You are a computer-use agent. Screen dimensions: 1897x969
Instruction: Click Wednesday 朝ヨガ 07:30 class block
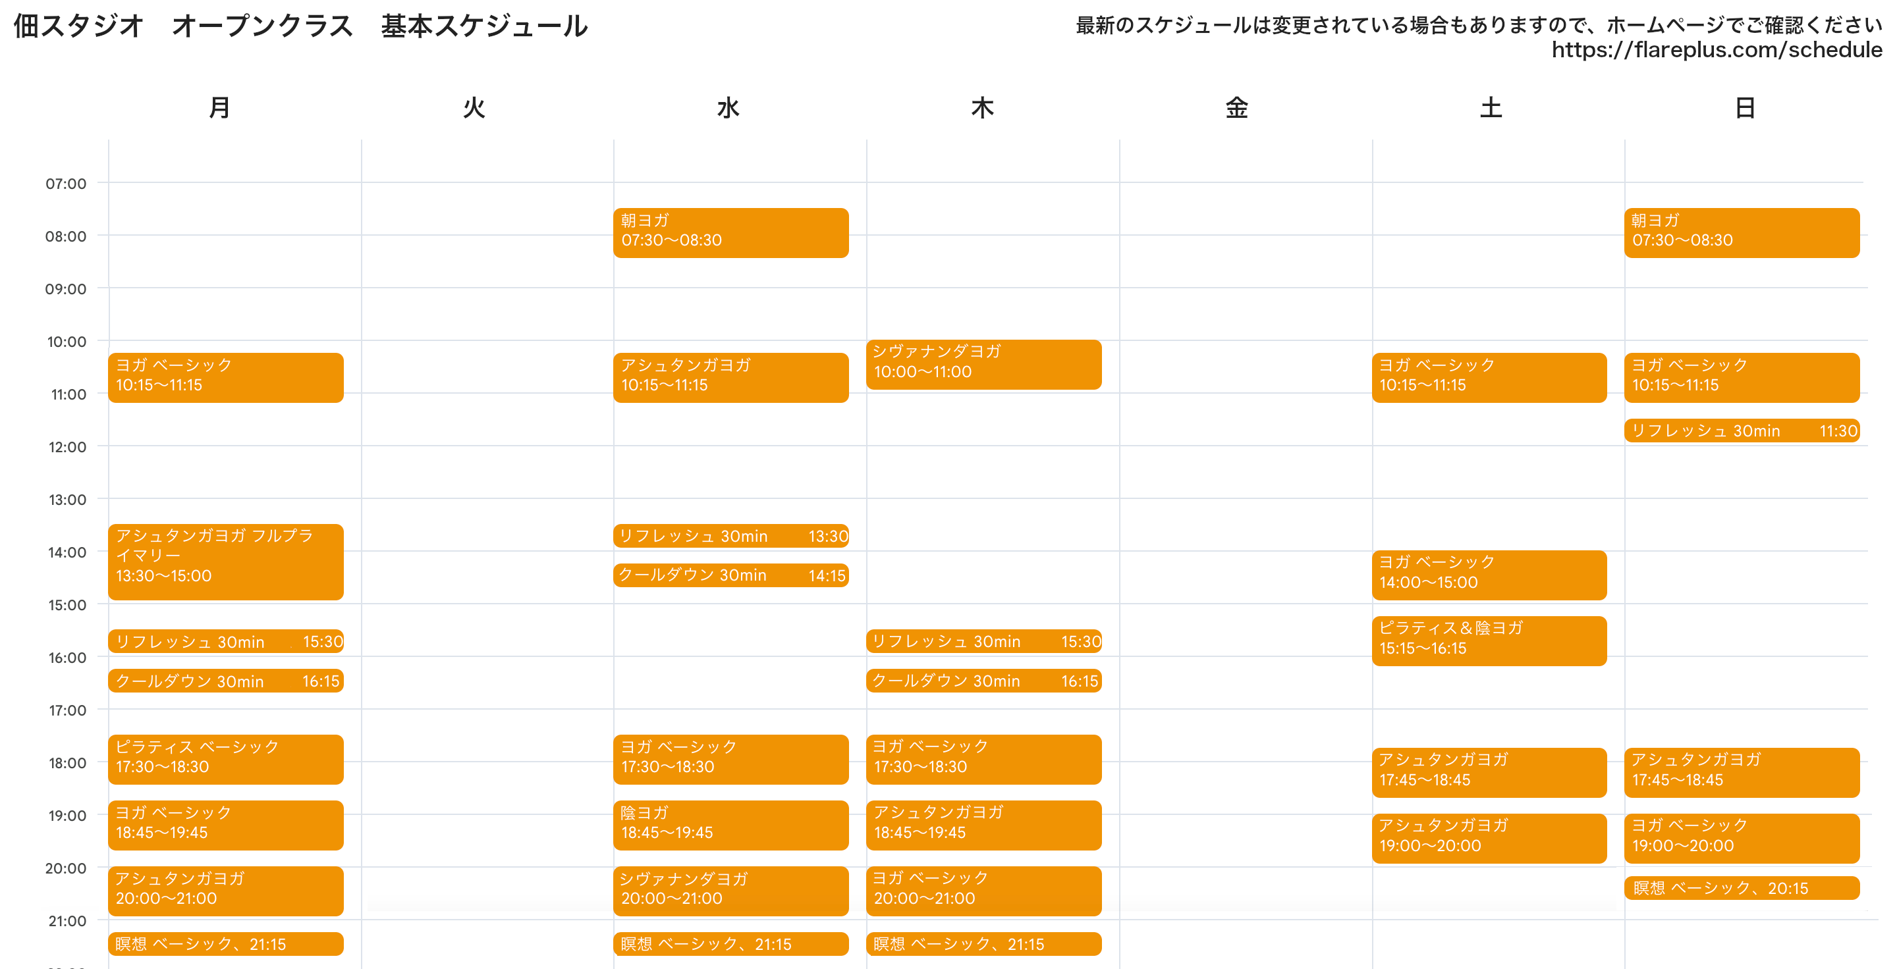coord(730,232)
